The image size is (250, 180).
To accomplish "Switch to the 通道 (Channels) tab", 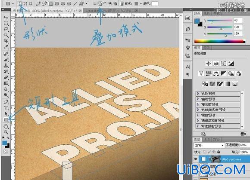I will pyautogui.click(x=206, y=139).
